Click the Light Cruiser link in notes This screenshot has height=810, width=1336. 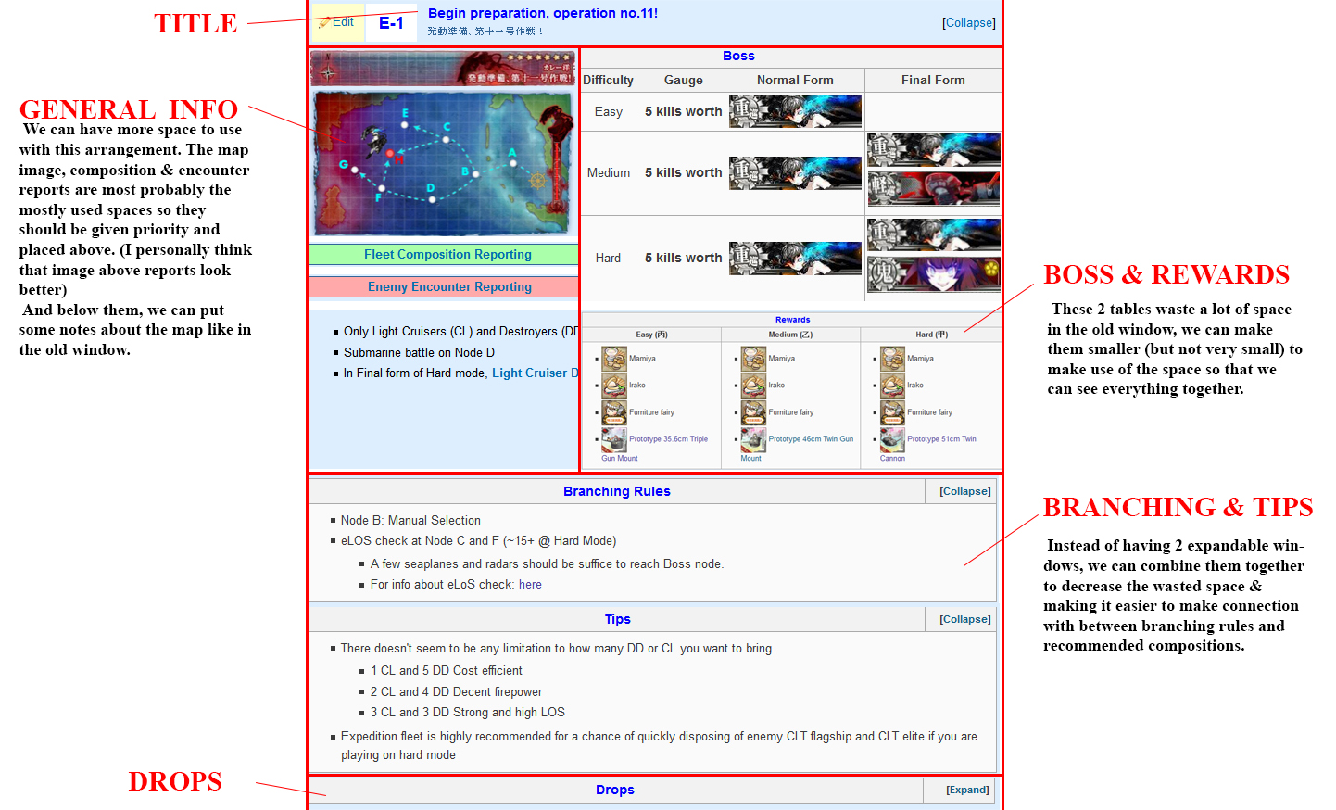(529, 373)
